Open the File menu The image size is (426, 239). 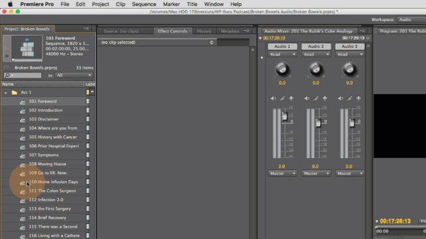click(x=65, y=4)
